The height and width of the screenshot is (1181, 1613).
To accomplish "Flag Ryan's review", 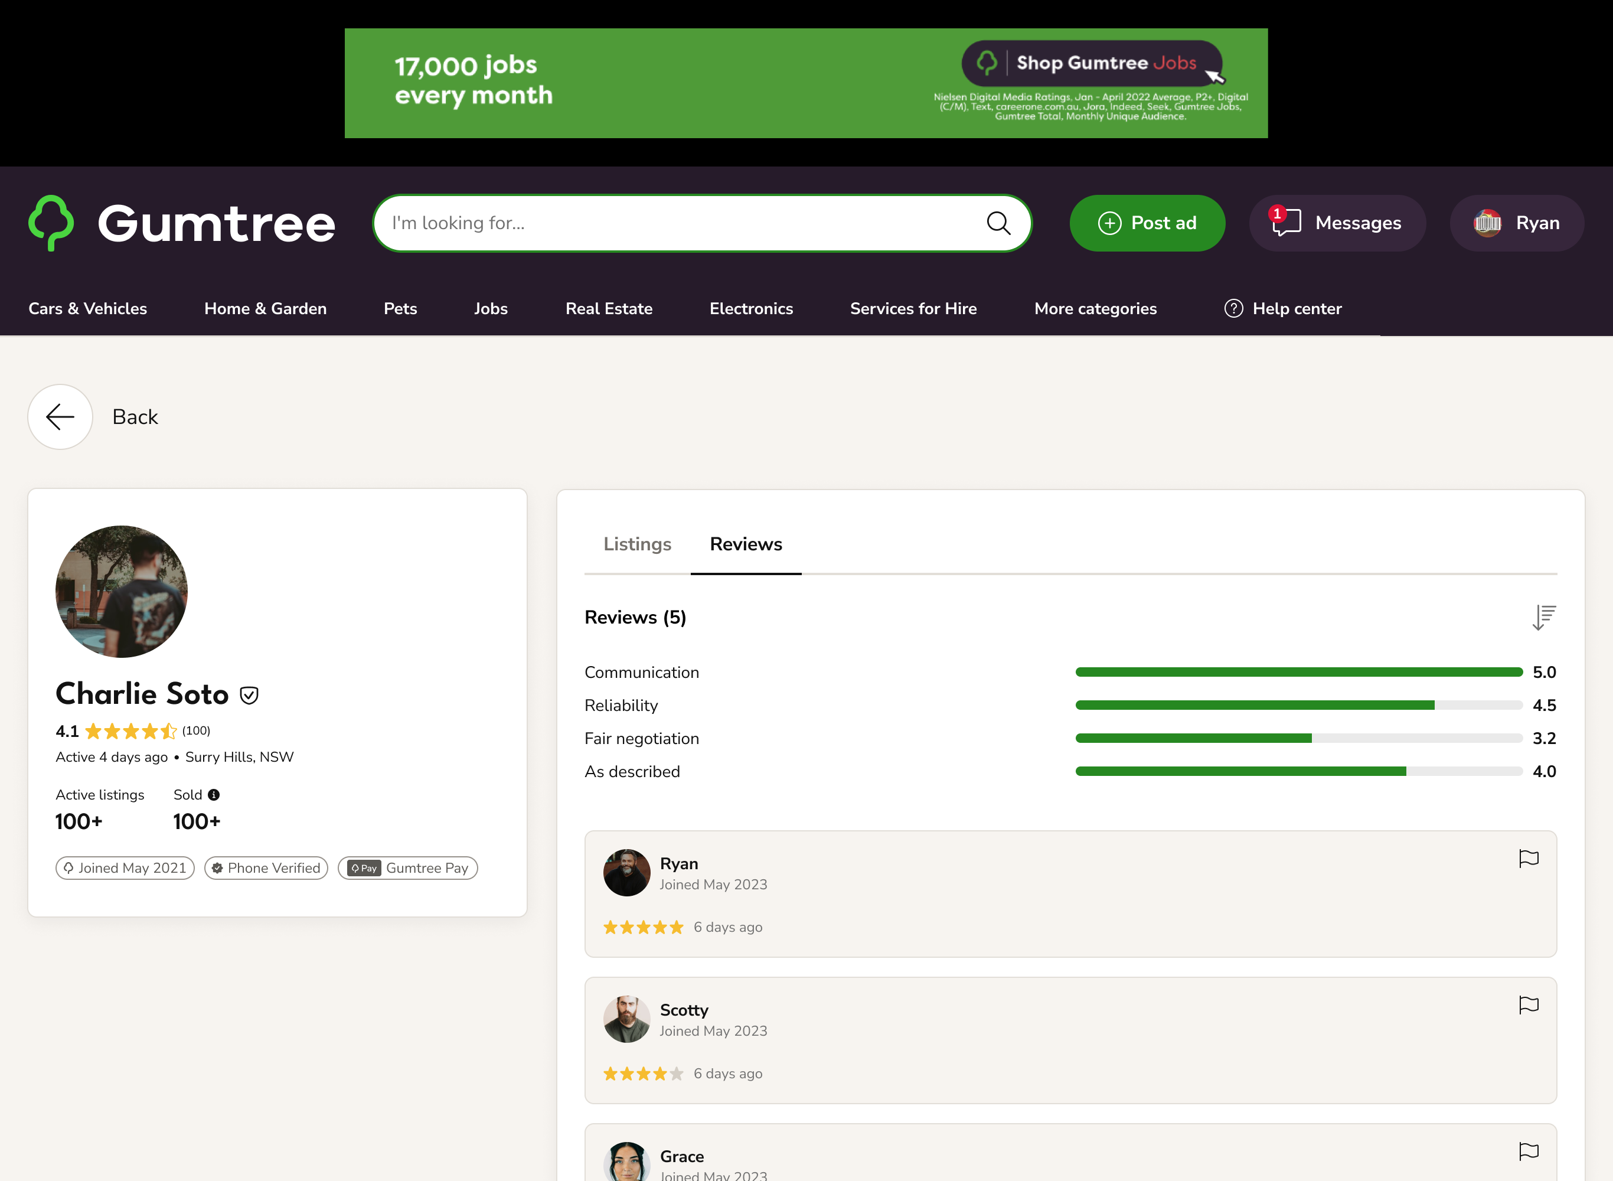I will [1528, 858].
